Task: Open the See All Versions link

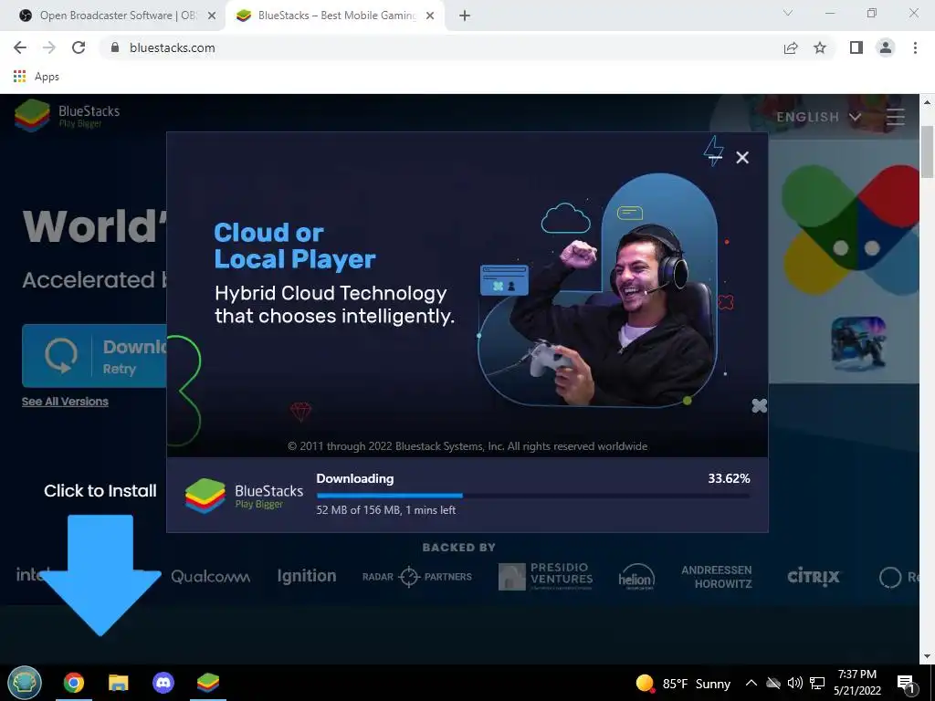Action: click(x=65, y=402)
